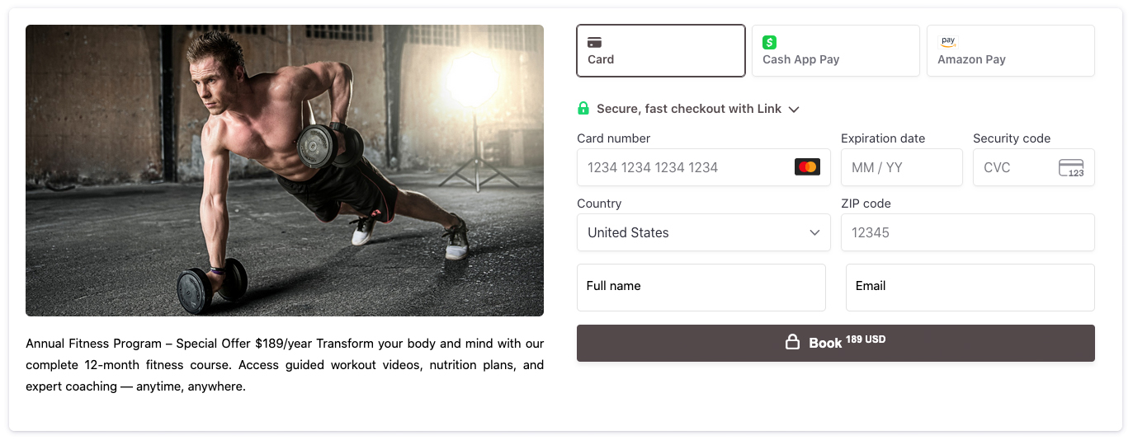
Task: Click the Secure, fast checkout with Link text
Action: coord(689,109)
